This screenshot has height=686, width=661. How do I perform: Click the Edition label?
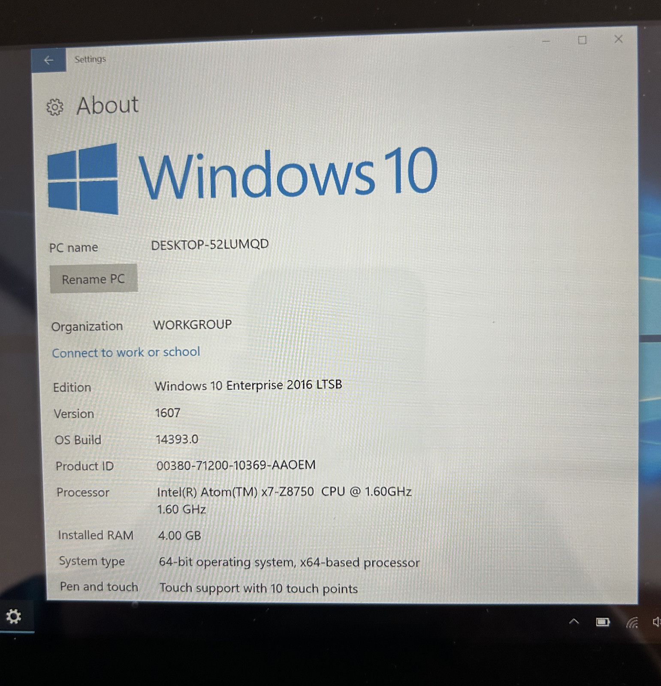click(x=72, y=388)
